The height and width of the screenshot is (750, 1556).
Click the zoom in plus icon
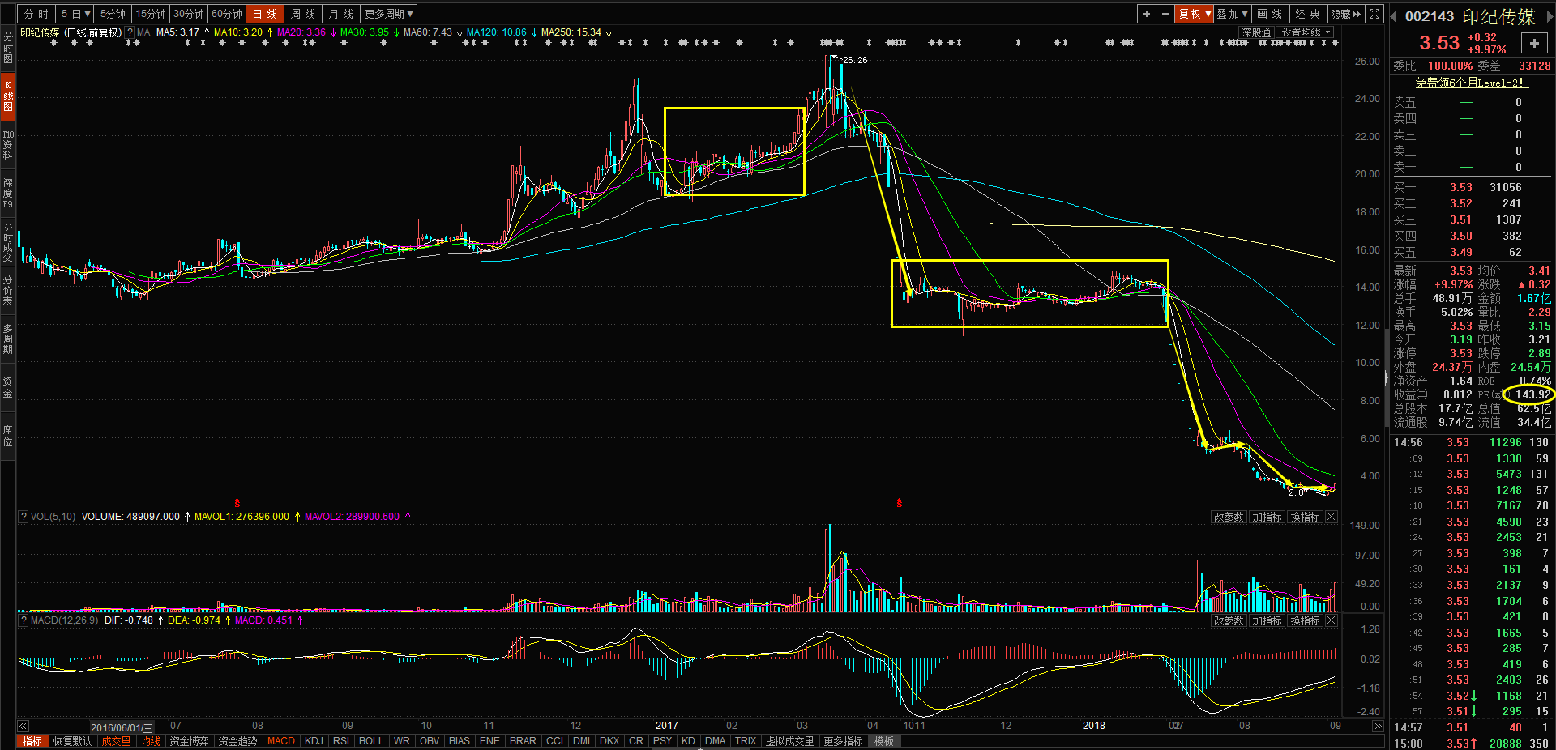pyautogui.click(x=1146, y=14)
